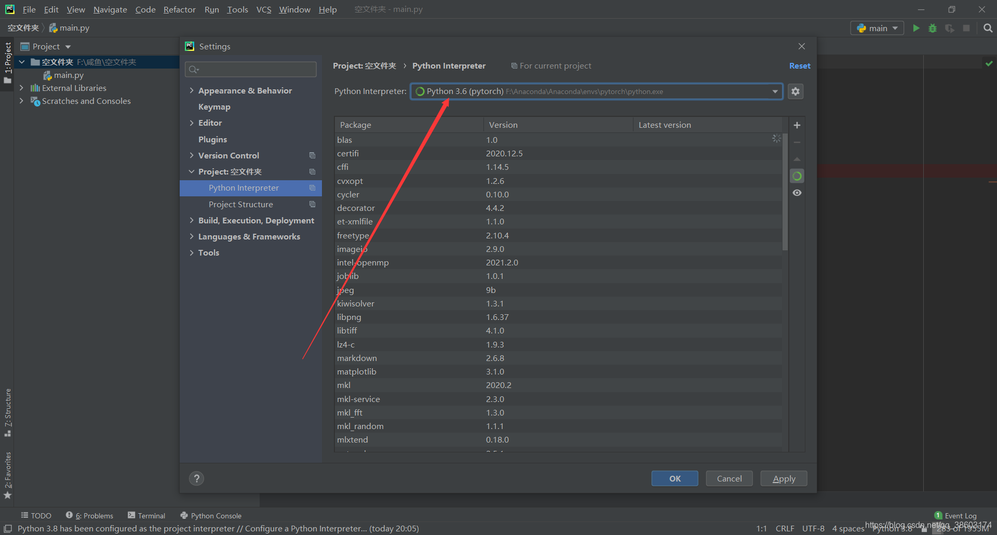Expand Languages & Frameworks section
The image size is (997, 535).
point(192,236)
